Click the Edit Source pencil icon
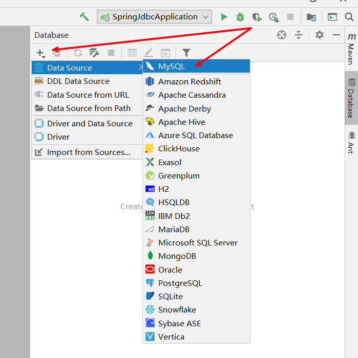This screenshot has height=358, width=358. coord(149,53)
